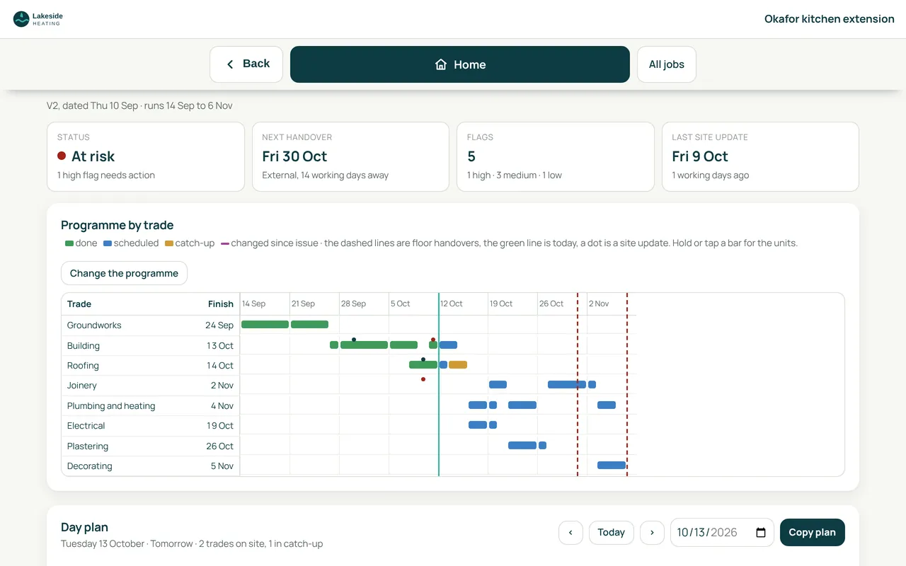
Task: Click the Okafor kitchen extension job title
Action: click(830, 19)
